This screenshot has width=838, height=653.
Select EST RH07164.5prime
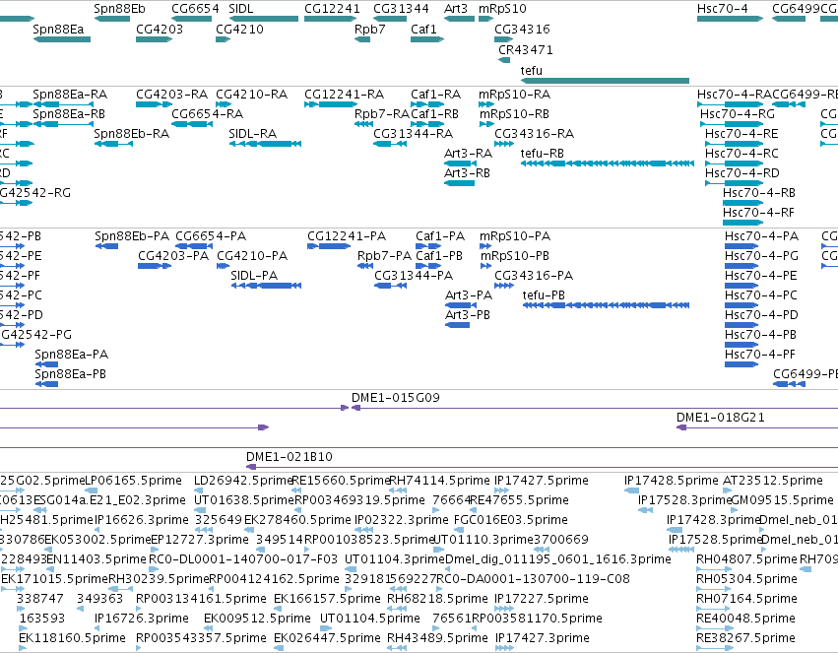(713, 608)
